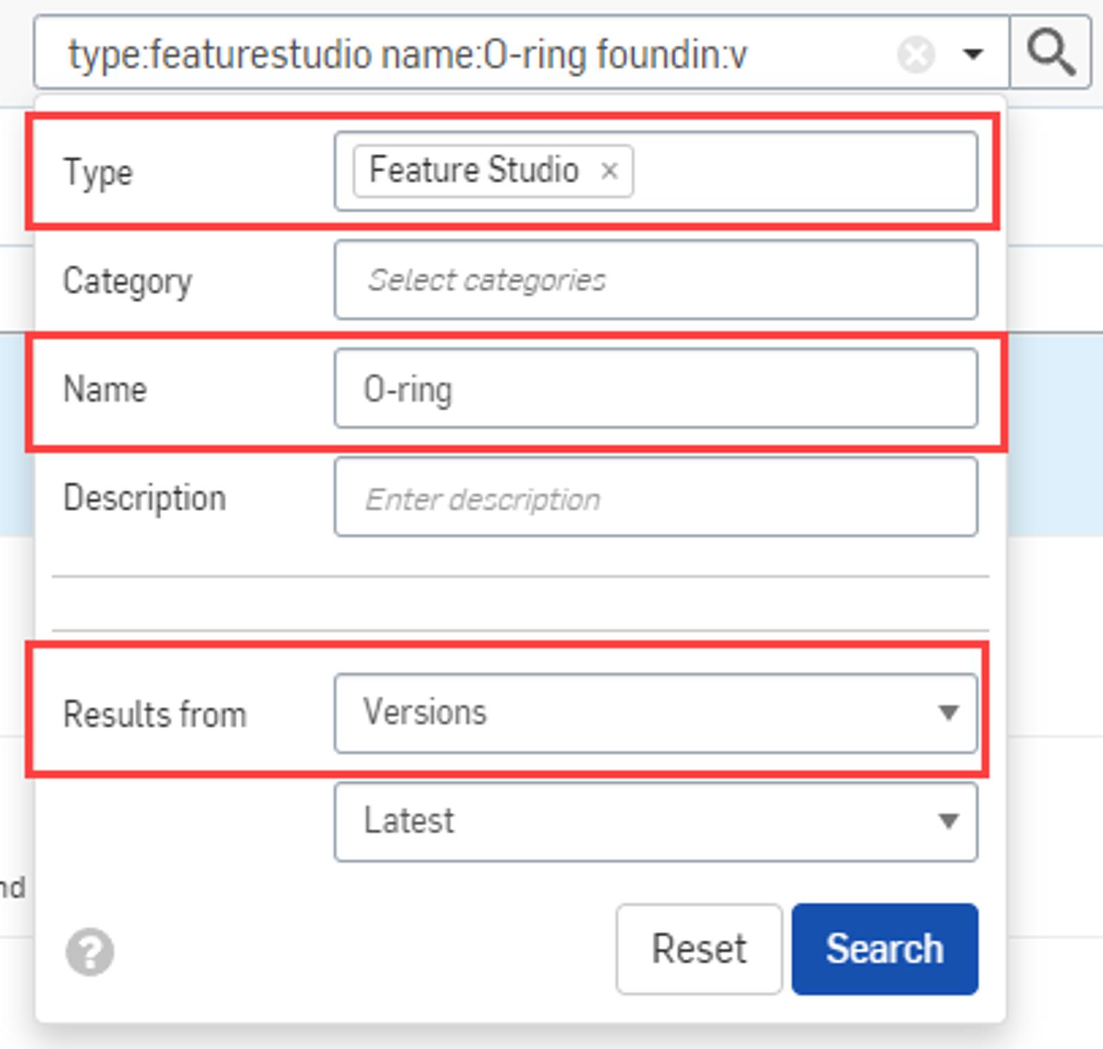1103x1049 pixels.
Task: Click the Results from label
Action: coord(154,715)
